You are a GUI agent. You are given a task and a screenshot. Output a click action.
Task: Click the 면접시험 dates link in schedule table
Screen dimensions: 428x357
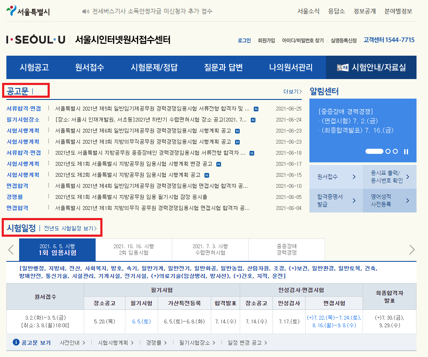click(x=334, y=322)
